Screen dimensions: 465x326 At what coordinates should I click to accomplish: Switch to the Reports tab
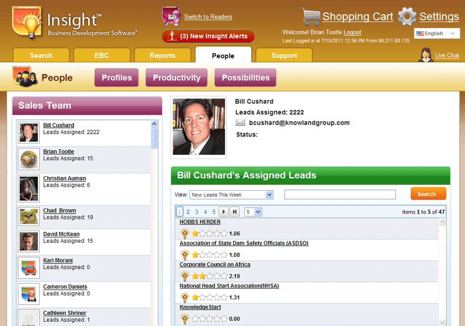162,55
